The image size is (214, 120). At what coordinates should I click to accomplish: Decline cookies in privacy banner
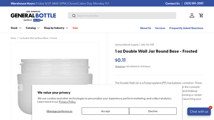click(x=153, y=111)
